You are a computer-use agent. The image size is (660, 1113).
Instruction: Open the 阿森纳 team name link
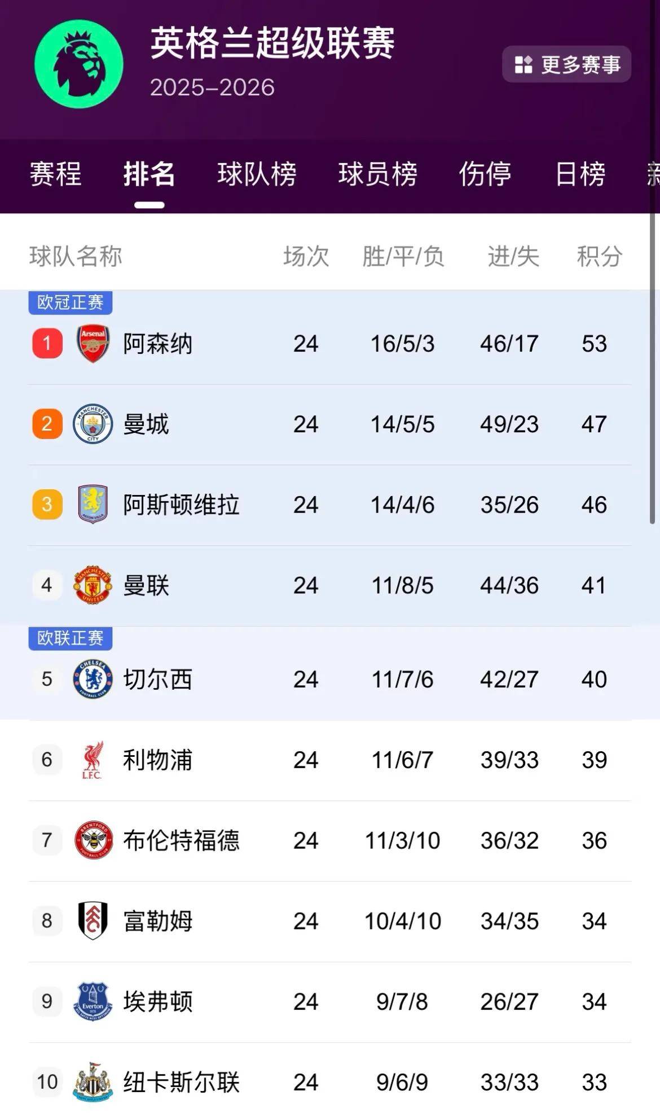tap(158, 344)
